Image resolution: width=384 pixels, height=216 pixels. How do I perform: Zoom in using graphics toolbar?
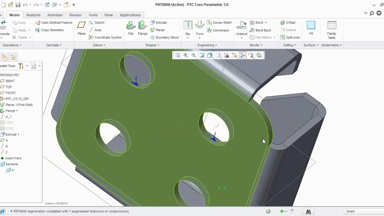pos(186,55)
